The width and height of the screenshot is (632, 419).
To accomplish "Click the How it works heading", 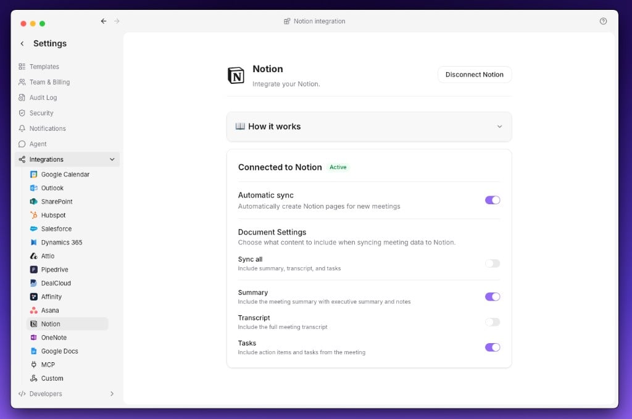I will point(274,127).
